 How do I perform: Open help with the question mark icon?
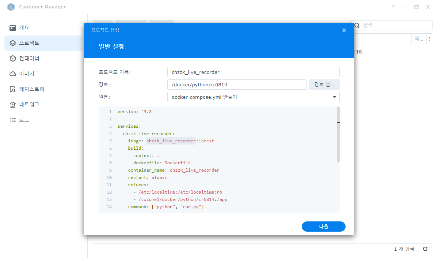point(393,7)
